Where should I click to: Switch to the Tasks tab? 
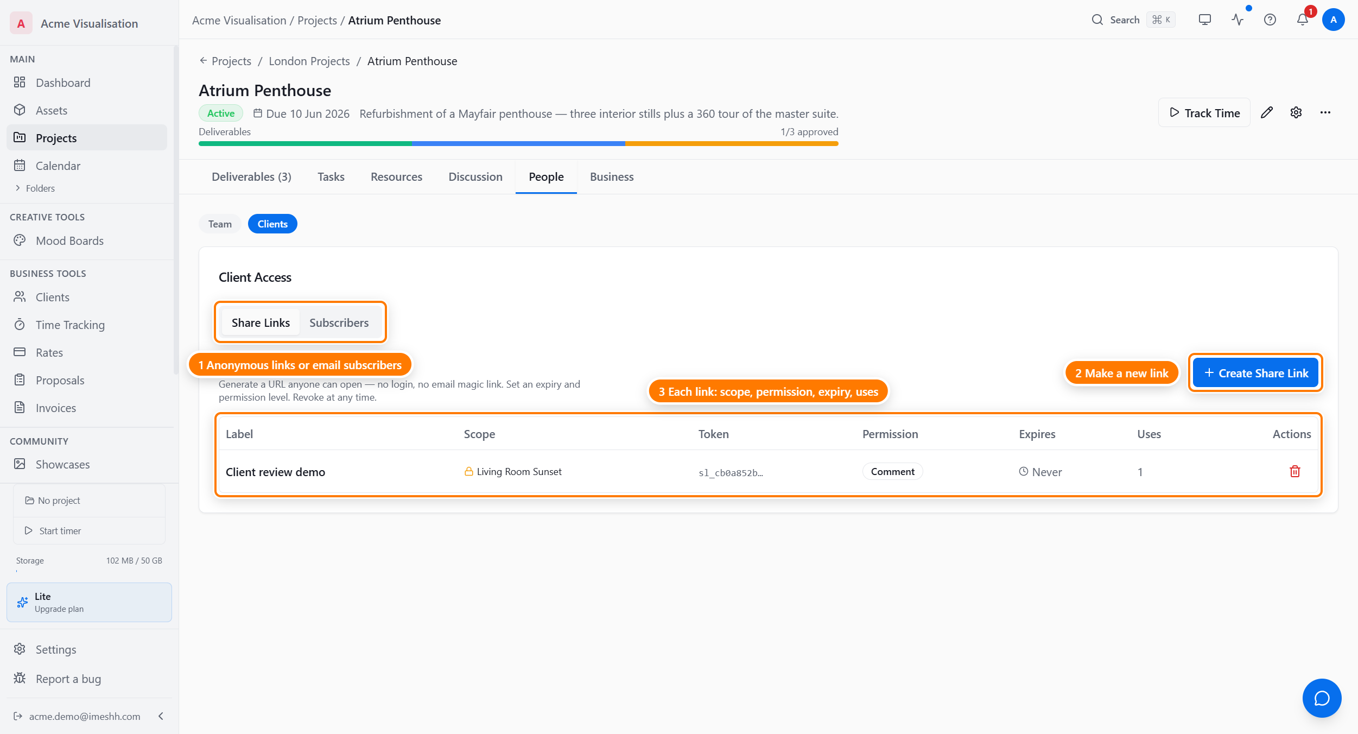[x=331, y=176]
